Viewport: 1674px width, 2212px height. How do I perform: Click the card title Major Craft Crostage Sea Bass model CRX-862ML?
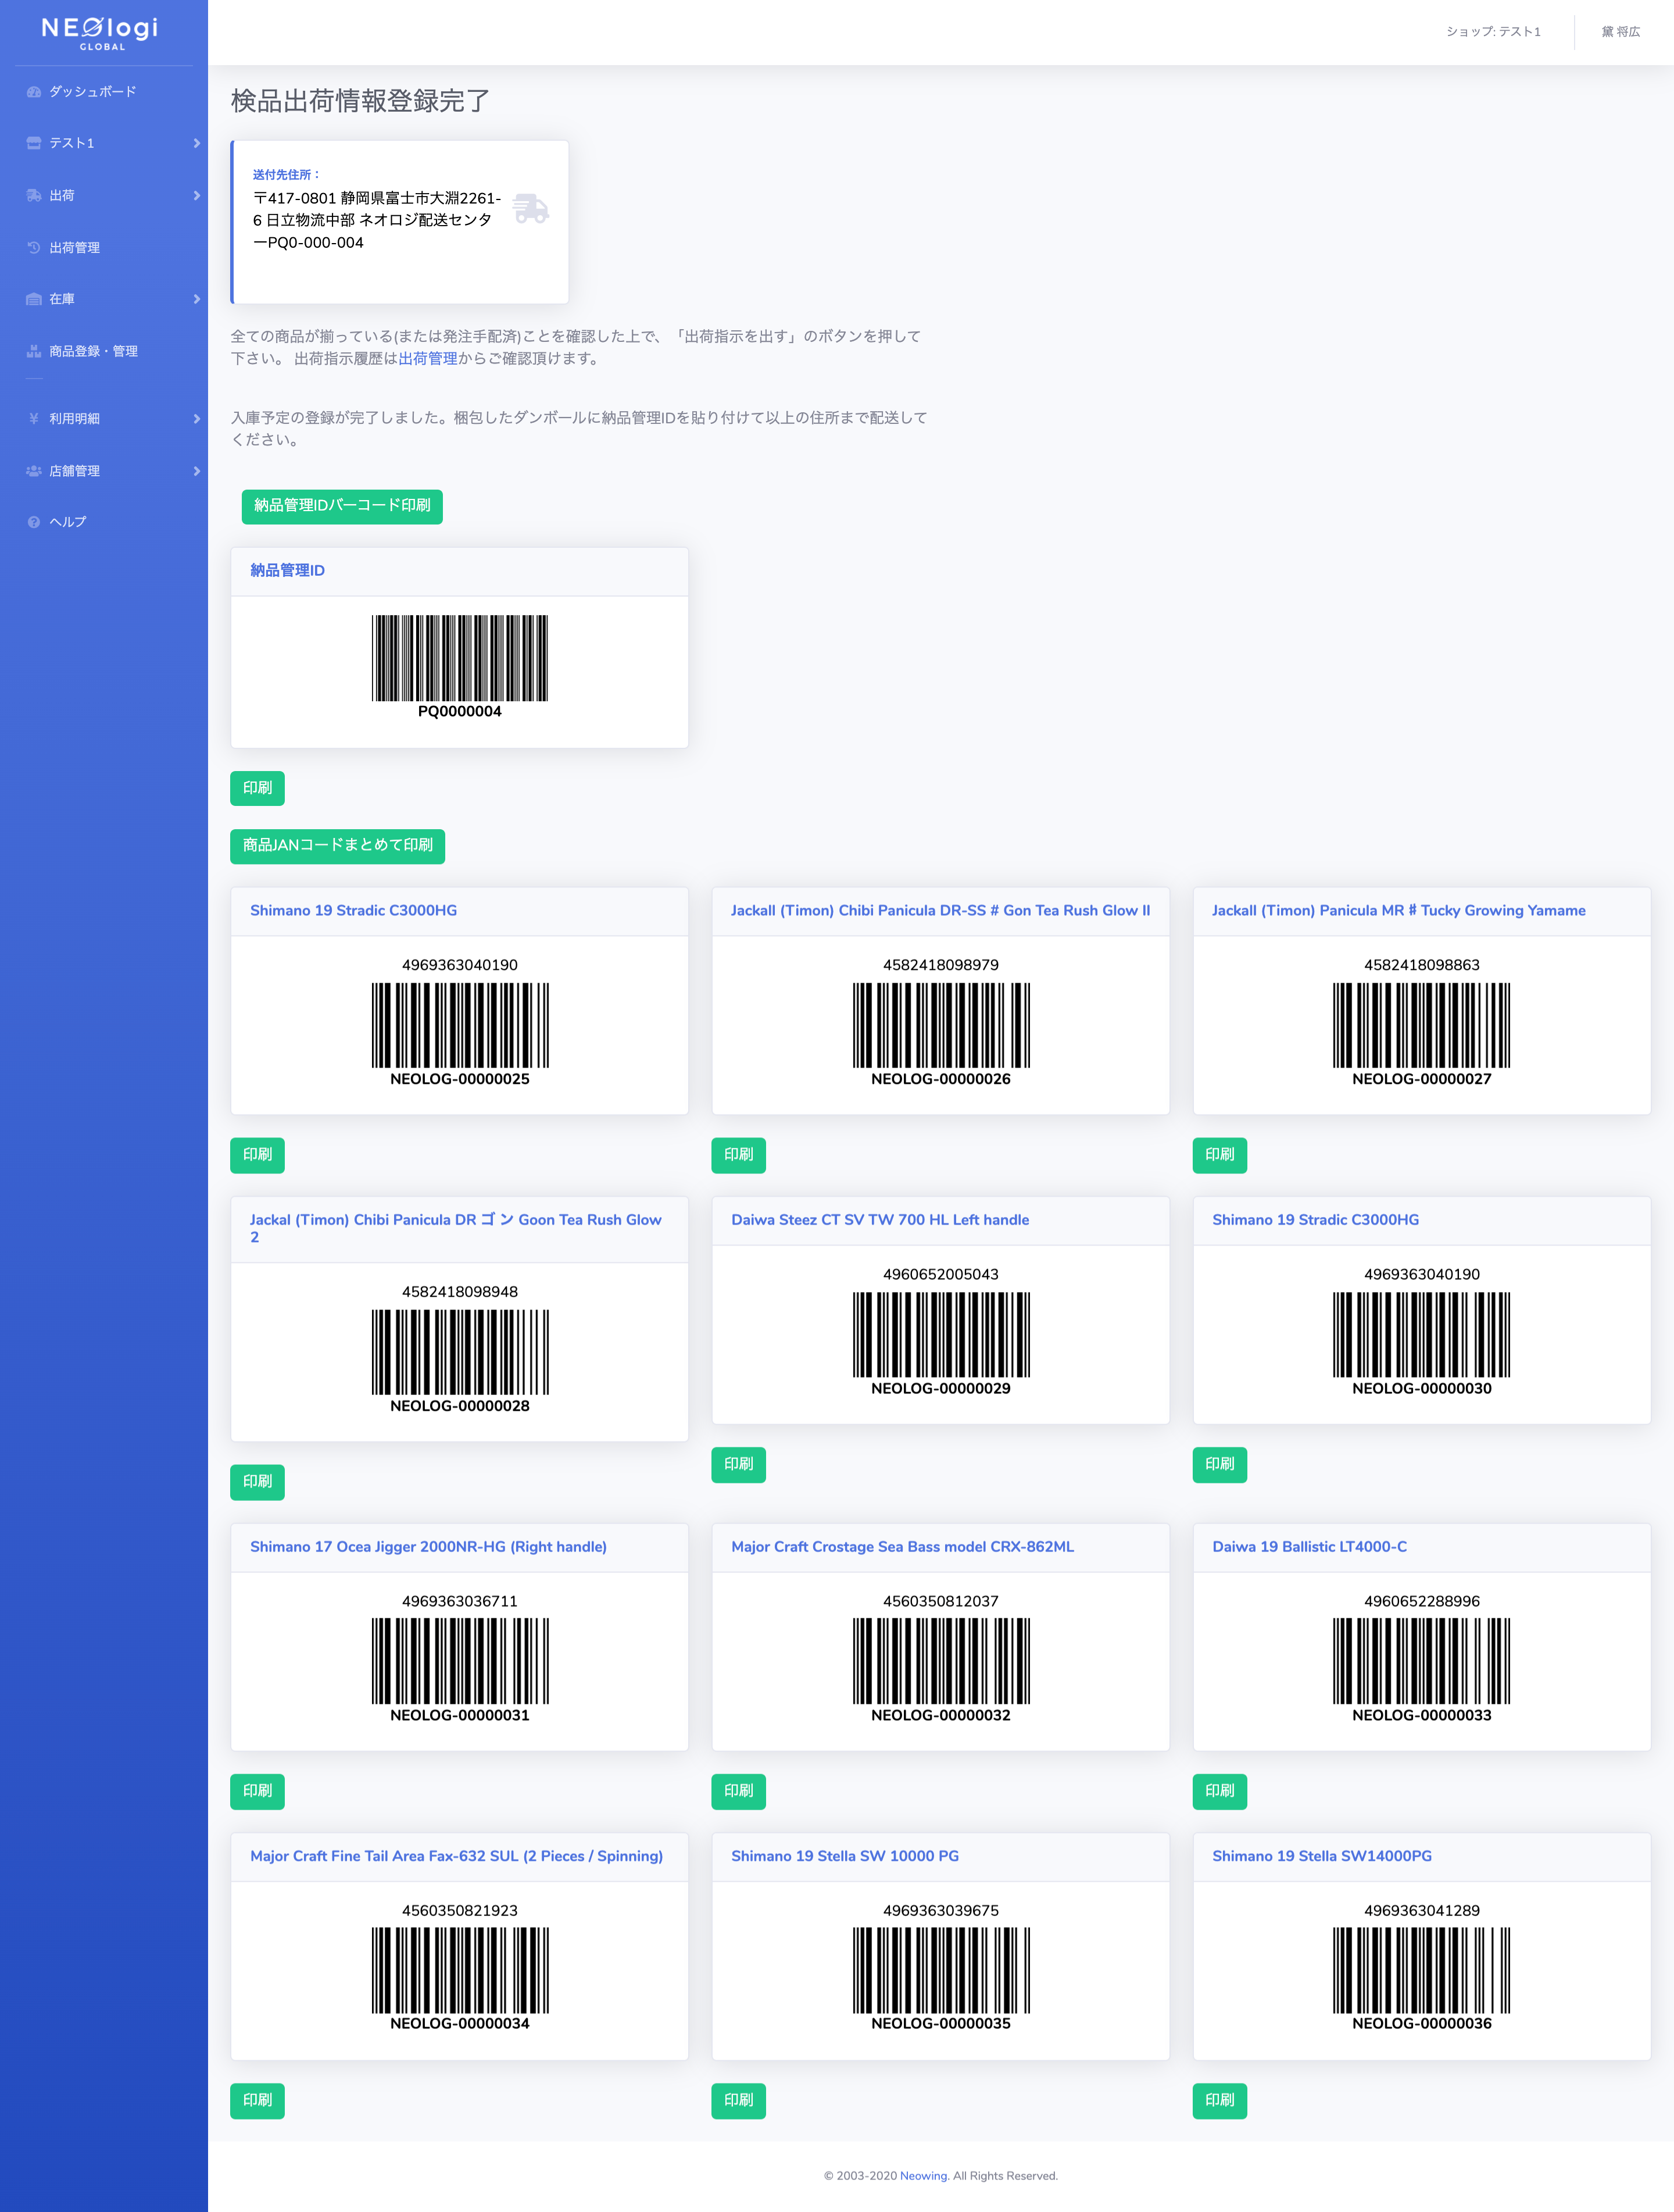[903, 1547]
